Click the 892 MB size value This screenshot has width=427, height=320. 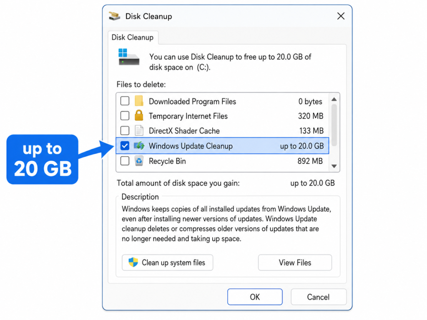[x=310, y=161]
